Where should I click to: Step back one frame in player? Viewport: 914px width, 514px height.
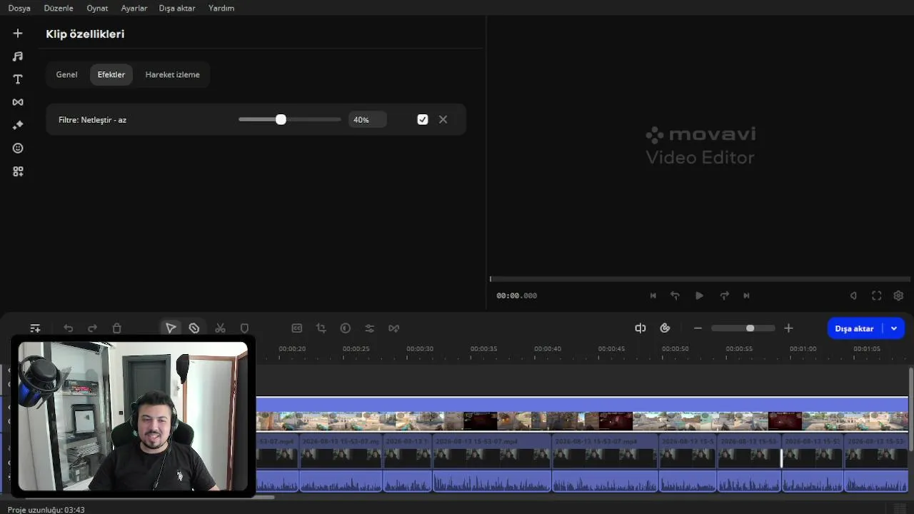(675, 296)
